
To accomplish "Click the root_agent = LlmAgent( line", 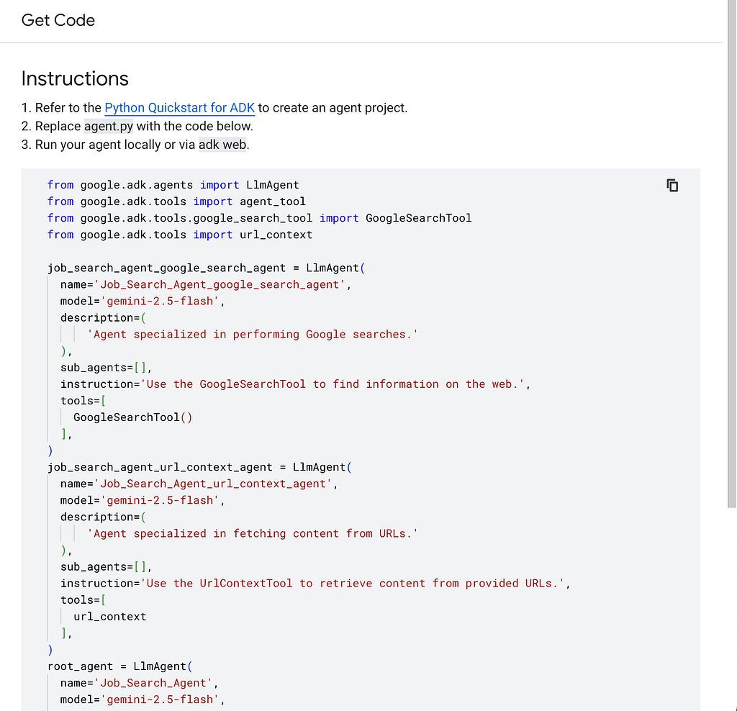I will tap(120, 666).
